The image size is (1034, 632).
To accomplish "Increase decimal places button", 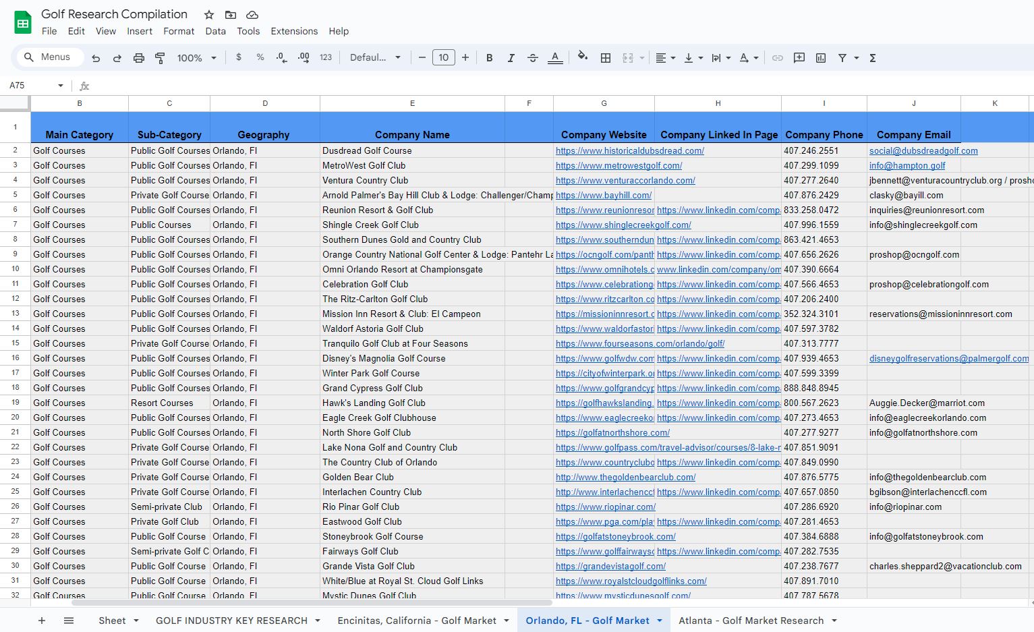I will 304,58.
